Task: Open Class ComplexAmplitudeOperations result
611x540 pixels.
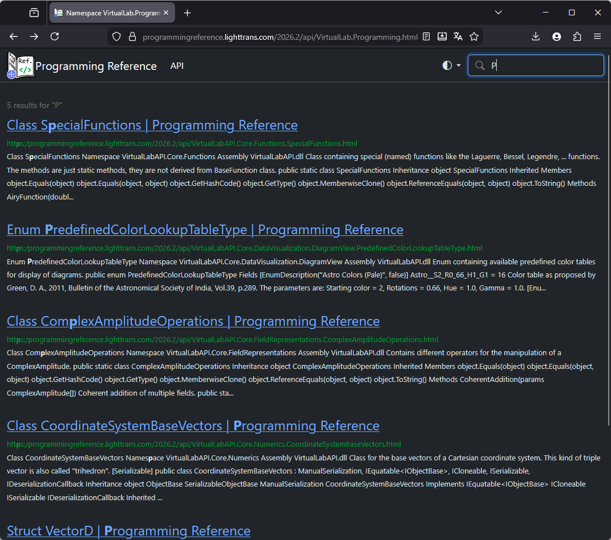Action: pos(193,321)
